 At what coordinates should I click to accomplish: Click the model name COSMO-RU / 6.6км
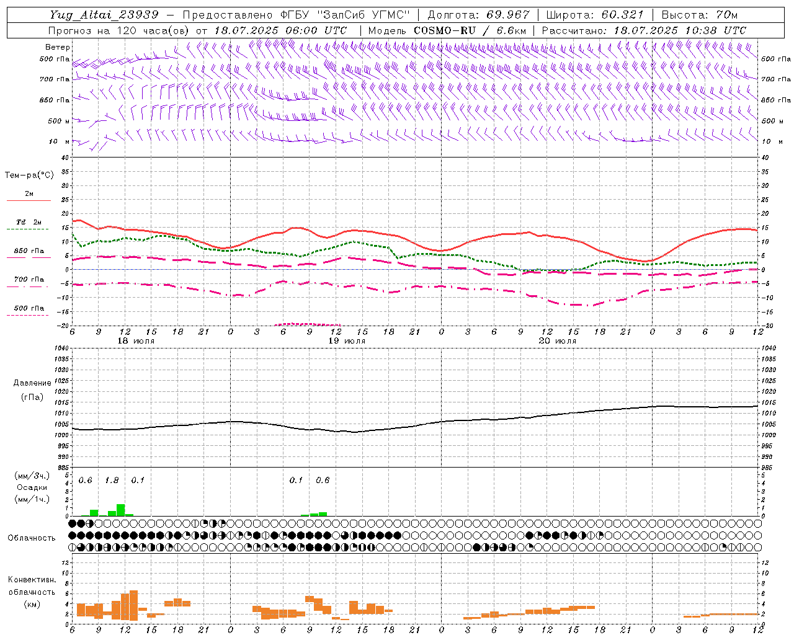click(x=470, y=30)
